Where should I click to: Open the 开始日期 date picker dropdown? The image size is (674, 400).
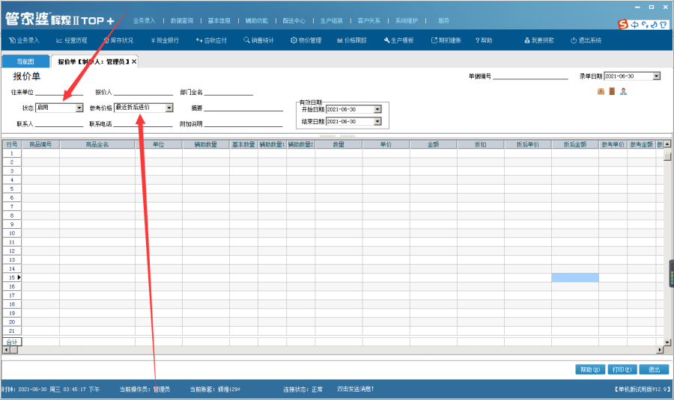click(x=377, y=110)
